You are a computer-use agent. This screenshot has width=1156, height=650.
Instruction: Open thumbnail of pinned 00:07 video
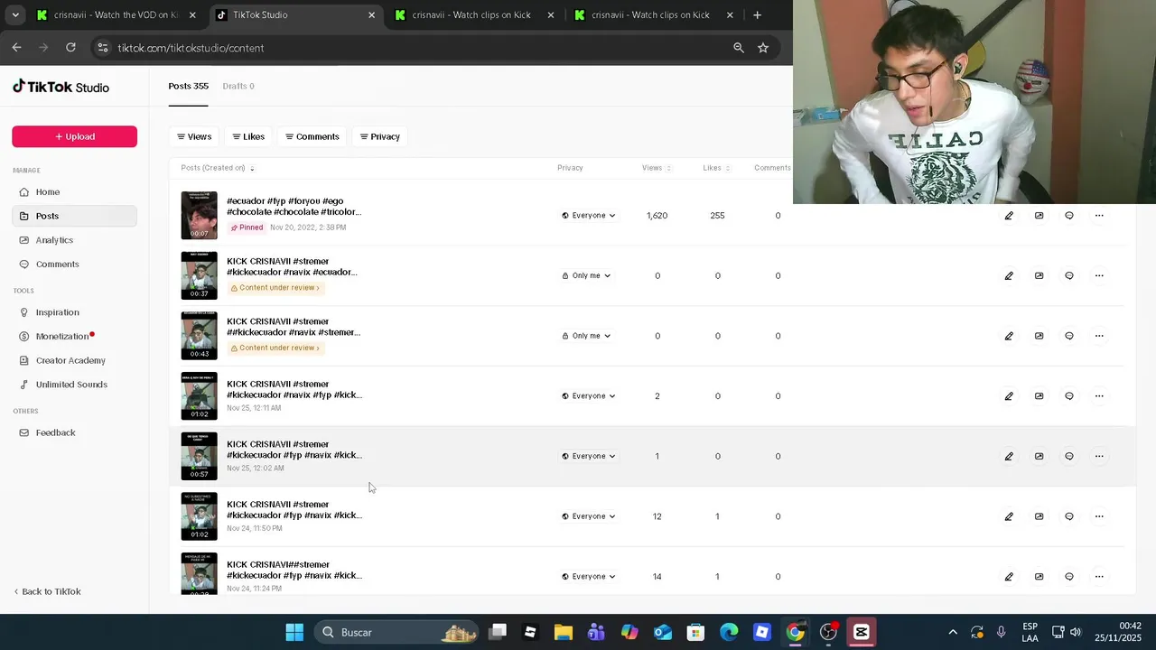click(199, 216)
